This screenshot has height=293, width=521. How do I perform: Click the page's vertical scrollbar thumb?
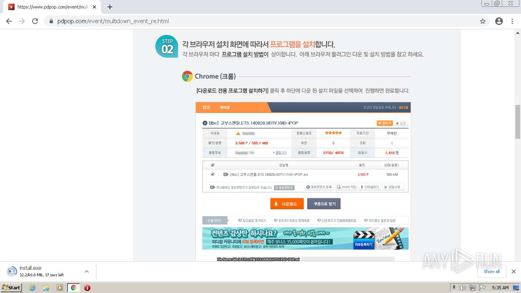[x=517, y=122]
